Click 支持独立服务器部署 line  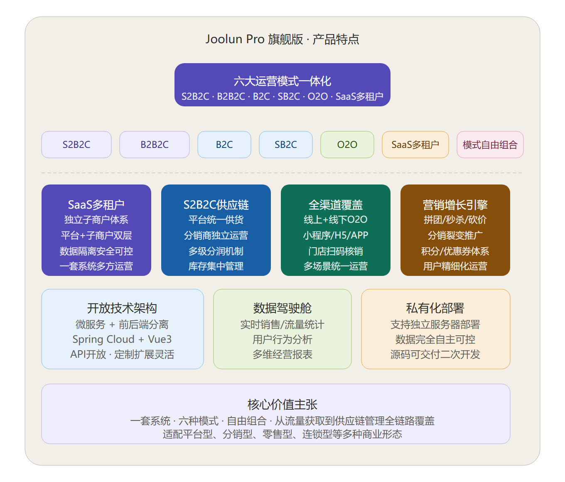(x=435, y=325)
